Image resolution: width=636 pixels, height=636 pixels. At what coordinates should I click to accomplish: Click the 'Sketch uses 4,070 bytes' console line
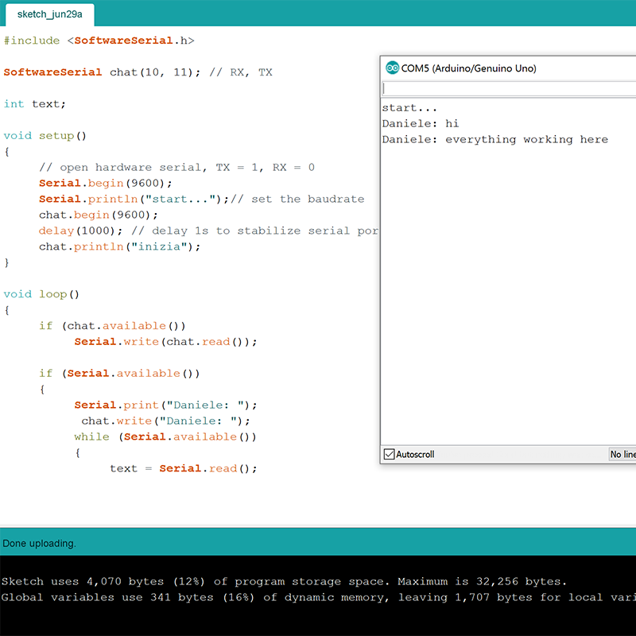click(284, 581)
